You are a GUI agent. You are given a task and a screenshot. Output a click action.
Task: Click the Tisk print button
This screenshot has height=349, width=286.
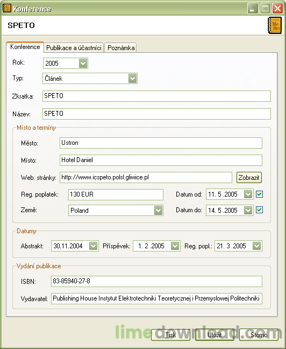[x=170, y=335]
